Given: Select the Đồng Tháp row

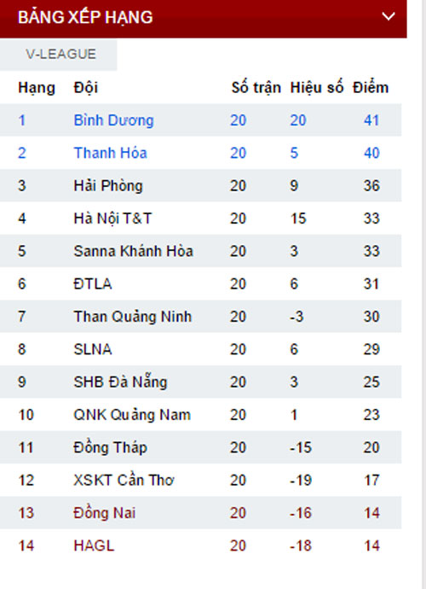Looking at the screenshot, I should click(200, 447).
